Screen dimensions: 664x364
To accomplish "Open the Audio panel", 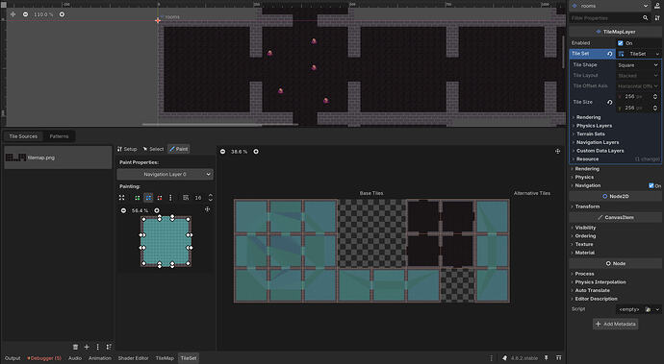I will pos(75,358).
